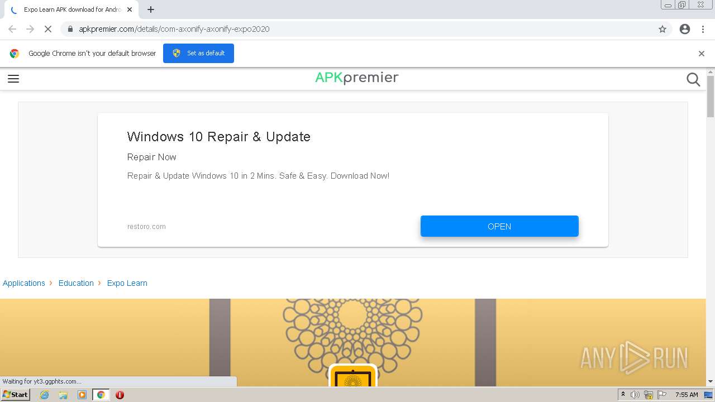Open the Windows Start menu

[x=16, y=395]
